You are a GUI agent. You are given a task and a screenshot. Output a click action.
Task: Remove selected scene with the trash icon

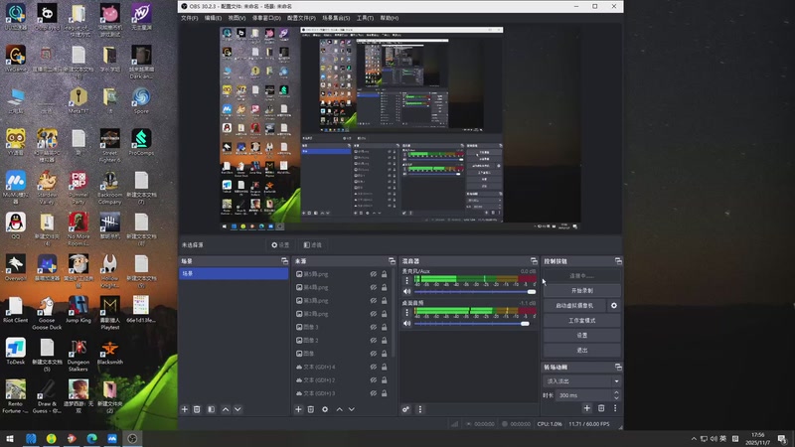click(x=197, y=409)
